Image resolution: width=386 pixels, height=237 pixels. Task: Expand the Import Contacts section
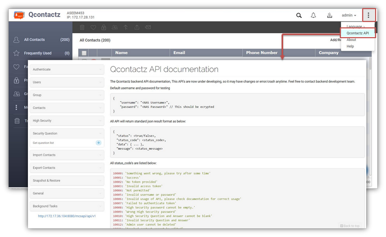67,155
